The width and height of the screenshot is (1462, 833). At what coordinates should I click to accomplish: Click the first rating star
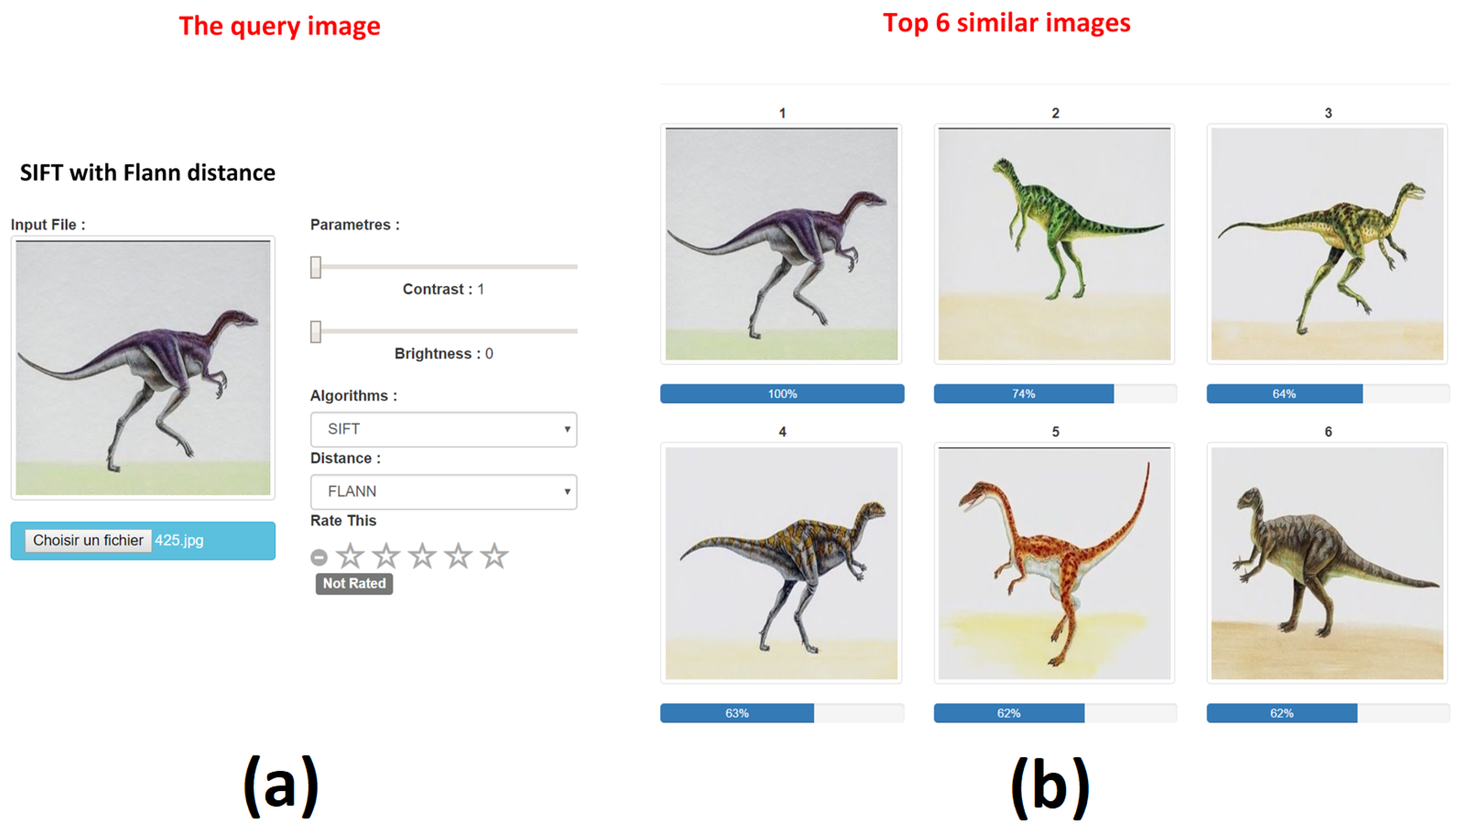tap(350, 556)
